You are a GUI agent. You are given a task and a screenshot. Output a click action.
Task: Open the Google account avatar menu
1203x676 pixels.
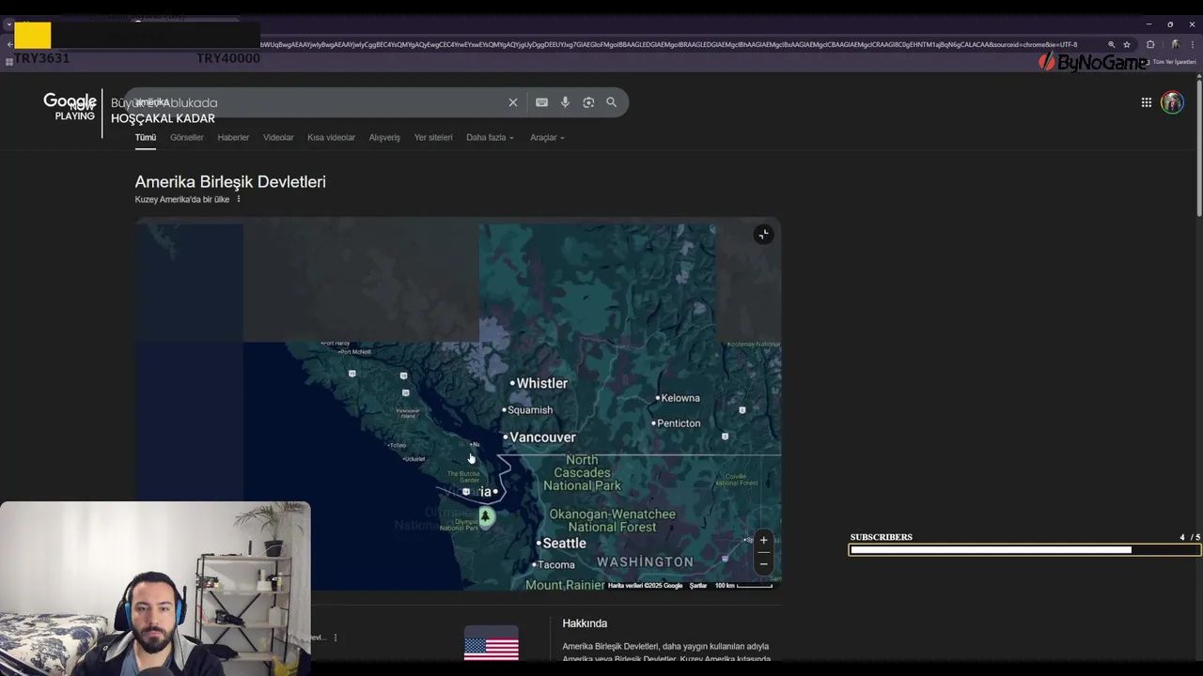point(1172,102)
